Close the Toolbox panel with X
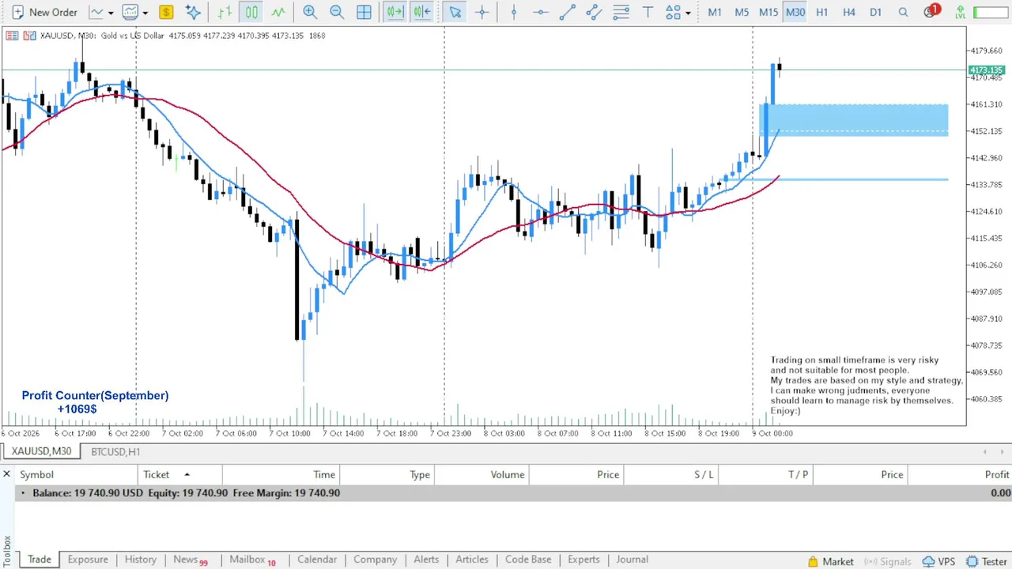This screenshot has height=569, width=1012. [x=6, y=474]
